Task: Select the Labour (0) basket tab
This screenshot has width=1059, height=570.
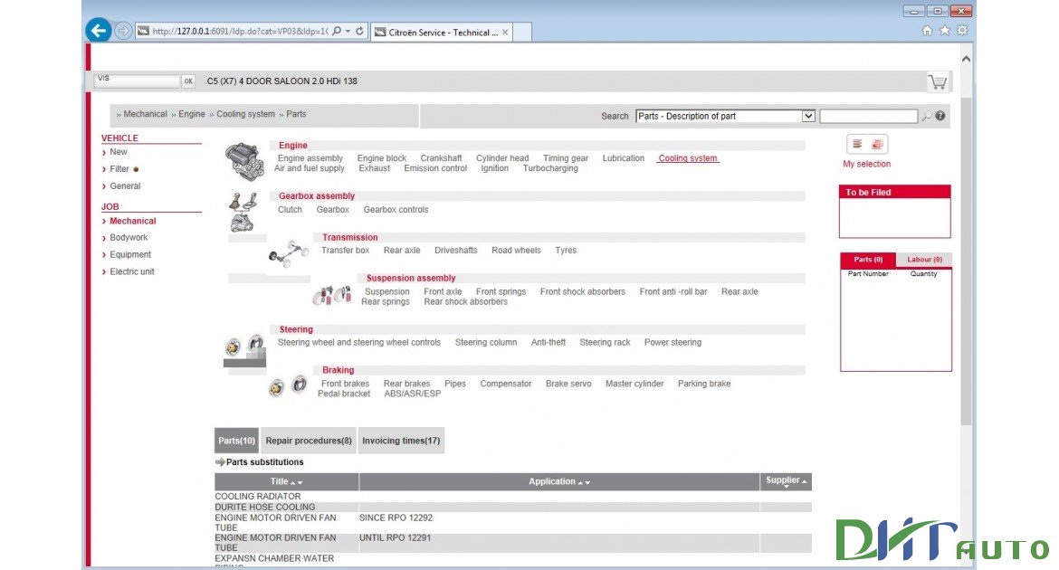Action: point(924,260)
